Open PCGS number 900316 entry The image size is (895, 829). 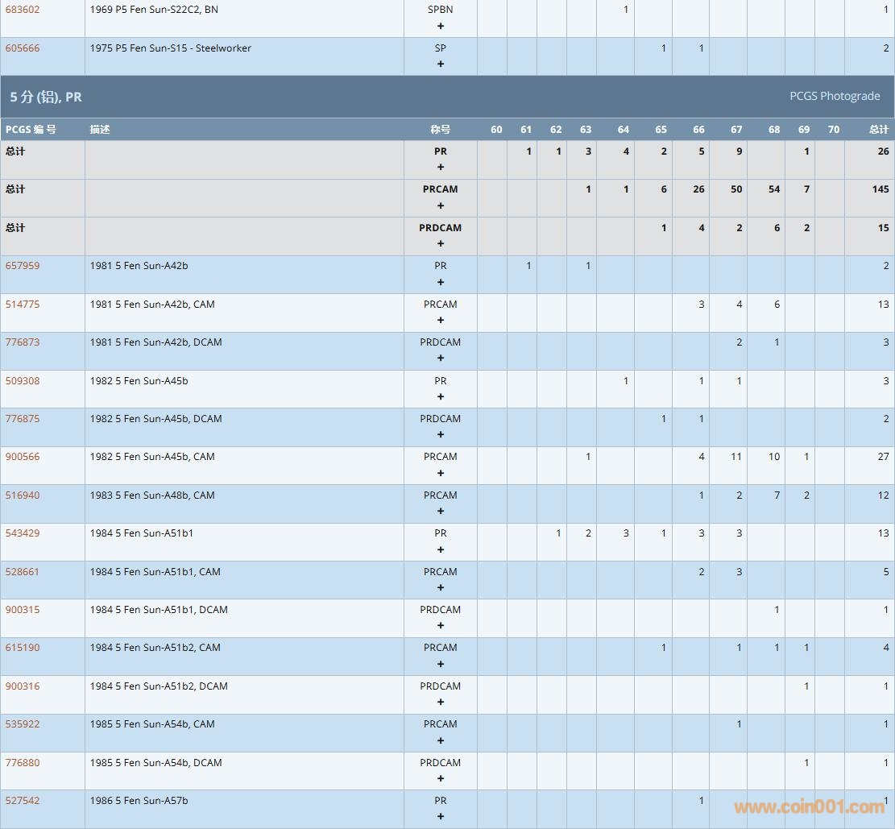[x=23, y=686]
